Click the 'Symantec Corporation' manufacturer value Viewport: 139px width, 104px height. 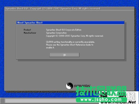tap(56, 33)
